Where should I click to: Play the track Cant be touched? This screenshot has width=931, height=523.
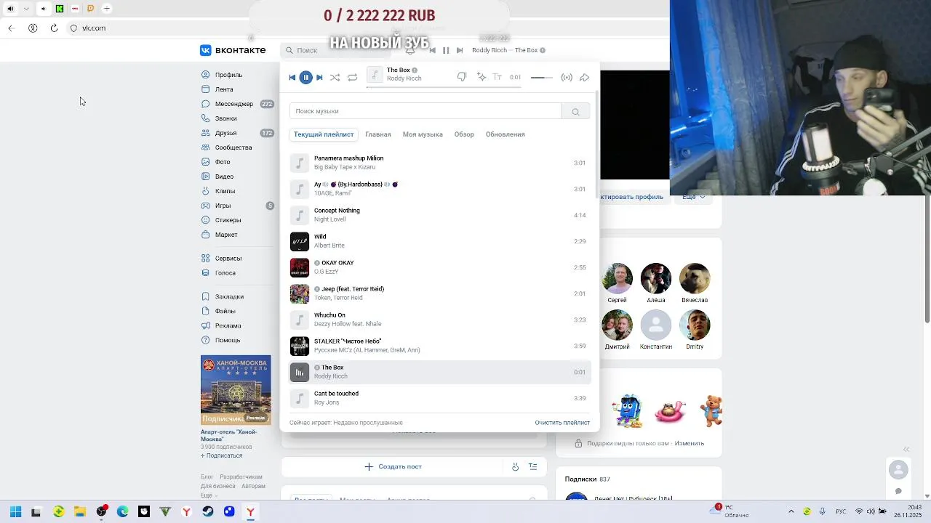click(440, 398)
